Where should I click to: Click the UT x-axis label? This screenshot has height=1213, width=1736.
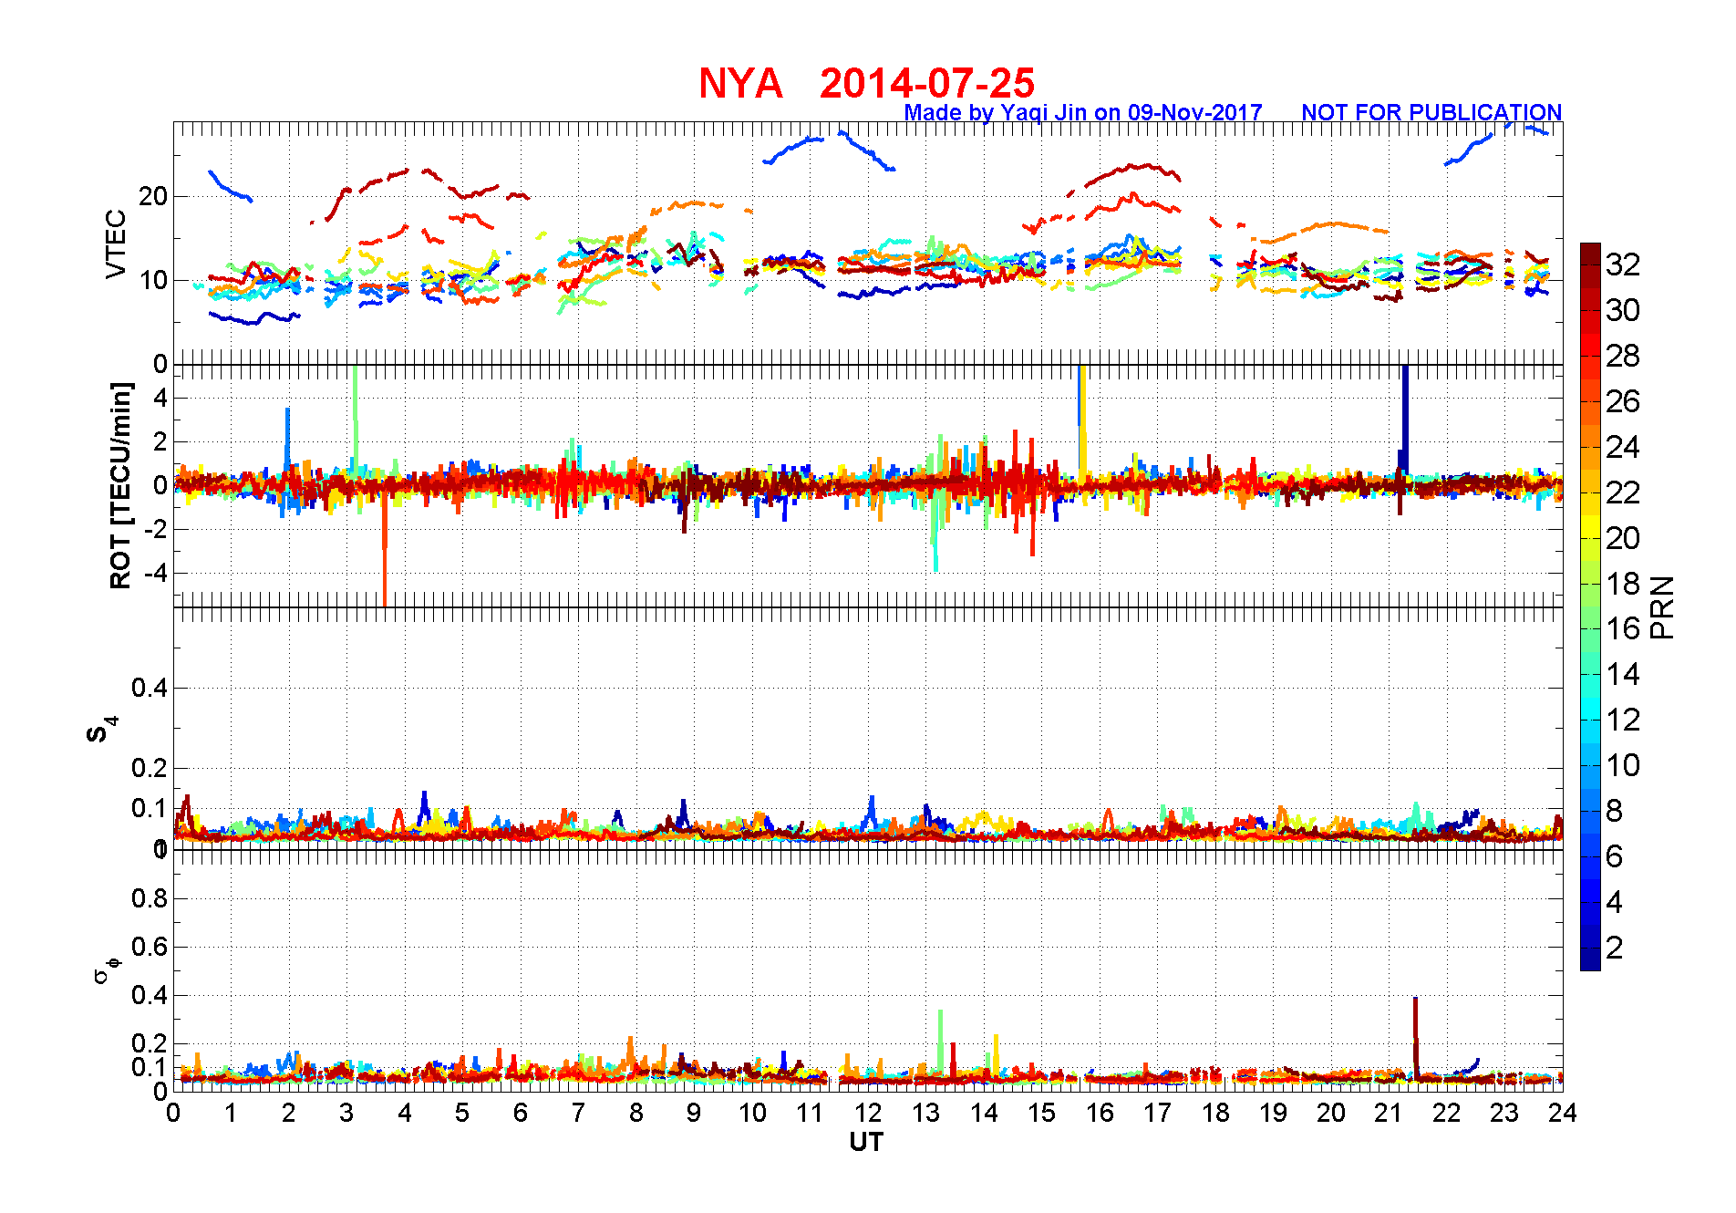[x=866, y=1142]
